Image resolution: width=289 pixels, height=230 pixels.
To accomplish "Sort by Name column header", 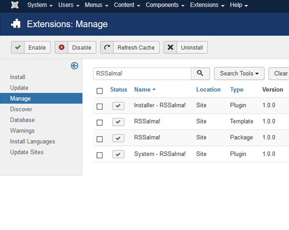I will 142,90.
